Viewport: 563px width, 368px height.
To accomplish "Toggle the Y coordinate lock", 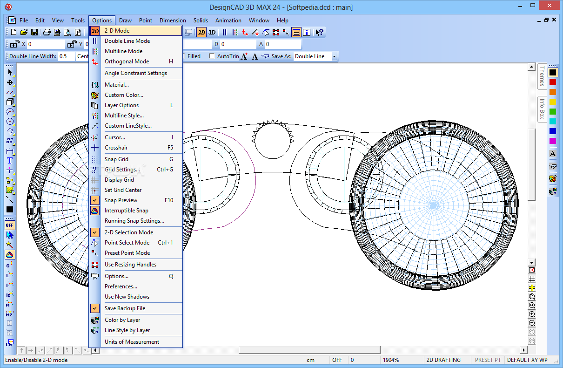I will click(72, 44).
